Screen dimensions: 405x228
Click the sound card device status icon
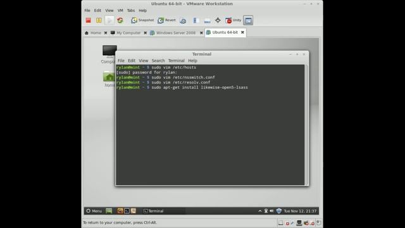(306, 223)
